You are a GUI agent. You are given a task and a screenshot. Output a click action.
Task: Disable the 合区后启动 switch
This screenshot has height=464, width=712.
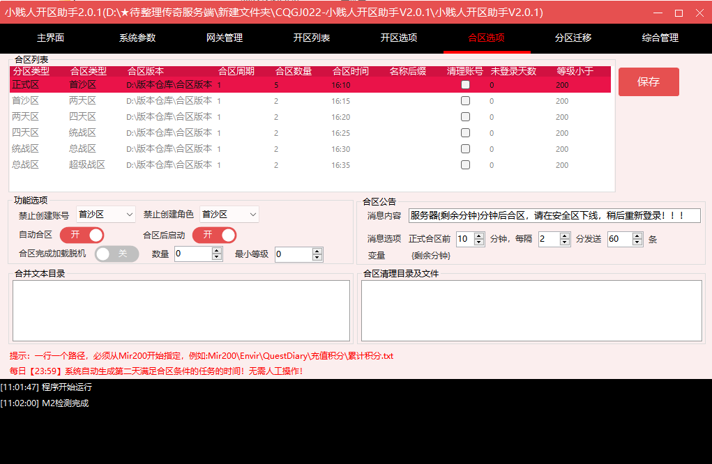[214, 235]
